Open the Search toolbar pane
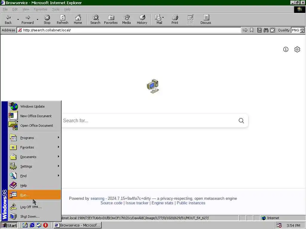The width and height of the screenshot is (306, 229). pyautogui.click(x=95, y=19)
